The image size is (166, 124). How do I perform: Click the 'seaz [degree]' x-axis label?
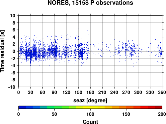[90, 101]
